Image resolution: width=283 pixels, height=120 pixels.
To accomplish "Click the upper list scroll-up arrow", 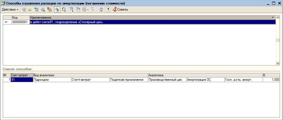I will coord(278,18).
